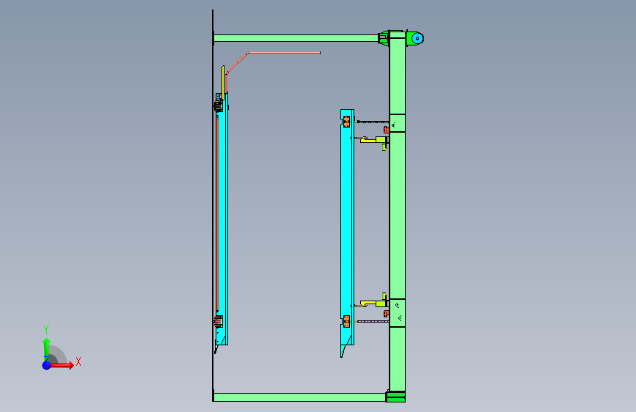The height and width of the screenshot is (412, 636).
Task: Select the tall vertical green column
Action: pyautogui.click(x=397, y=211)
